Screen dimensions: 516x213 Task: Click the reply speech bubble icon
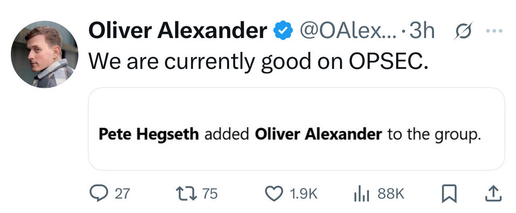click(x=98, y=193)
